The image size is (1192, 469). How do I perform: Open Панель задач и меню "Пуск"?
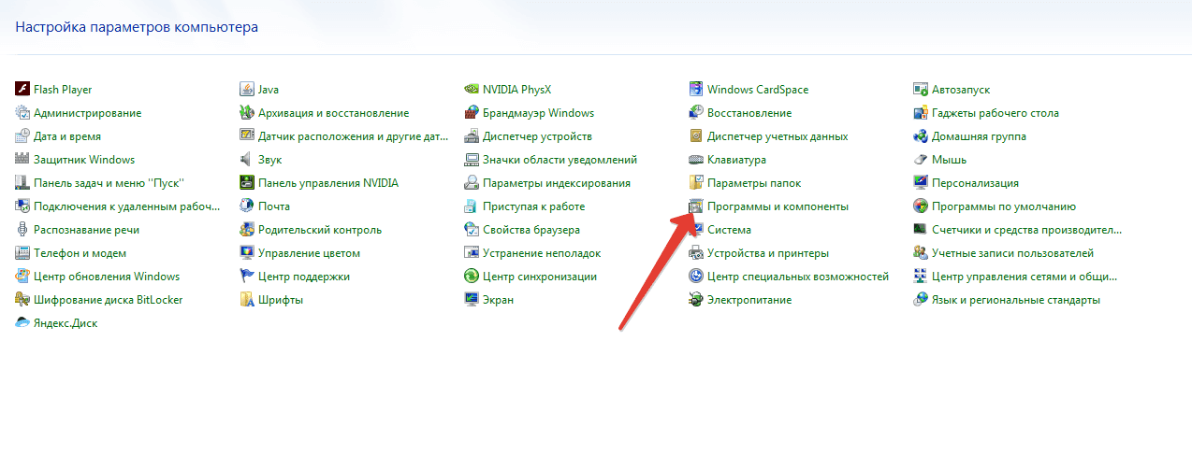pyautogui.click(x=109, y=183)
